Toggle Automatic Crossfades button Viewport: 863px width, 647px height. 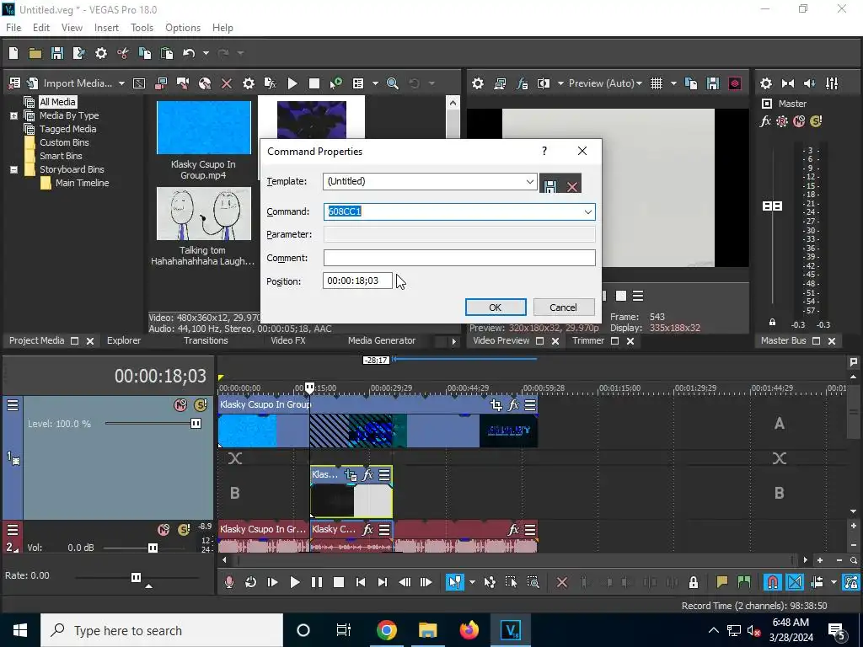coord(795,582)
